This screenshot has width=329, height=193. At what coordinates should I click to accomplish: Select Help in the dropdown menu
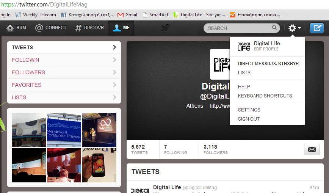(x=244, y=87)
